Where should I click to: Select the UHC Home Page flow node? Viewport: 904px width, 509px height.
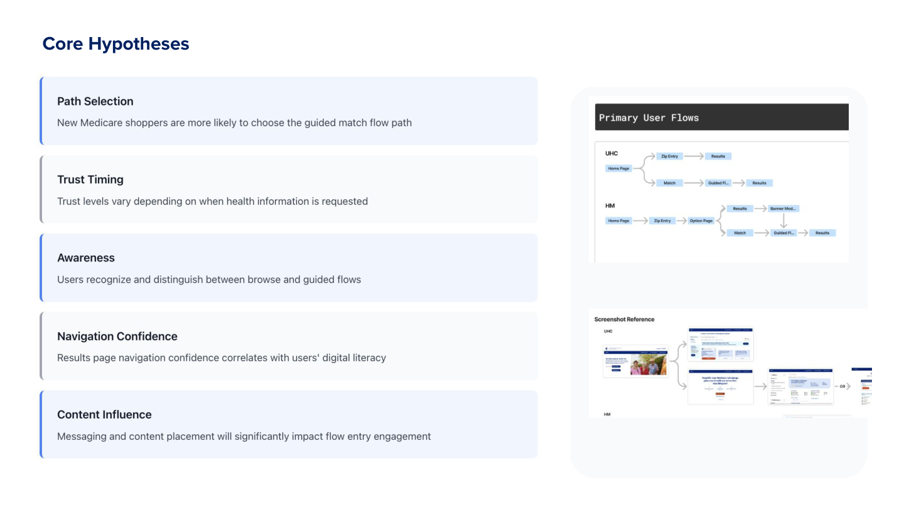click(x=618, y=168)
